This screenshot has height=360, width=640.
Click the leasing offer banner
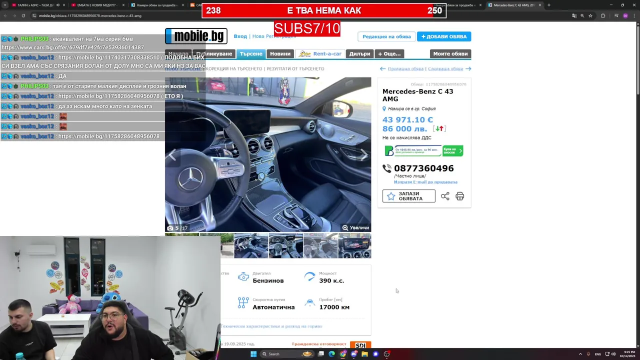(424, 150)
